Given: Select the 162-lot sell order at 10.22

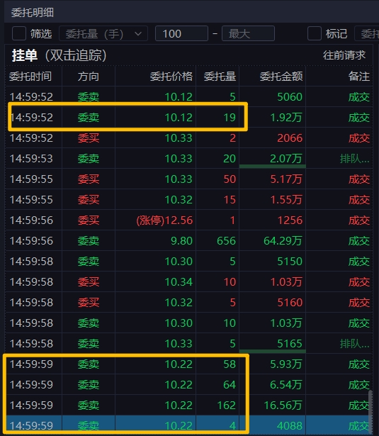Looking at the screenshot, I should pyautogui.click(x=188, y=405).
